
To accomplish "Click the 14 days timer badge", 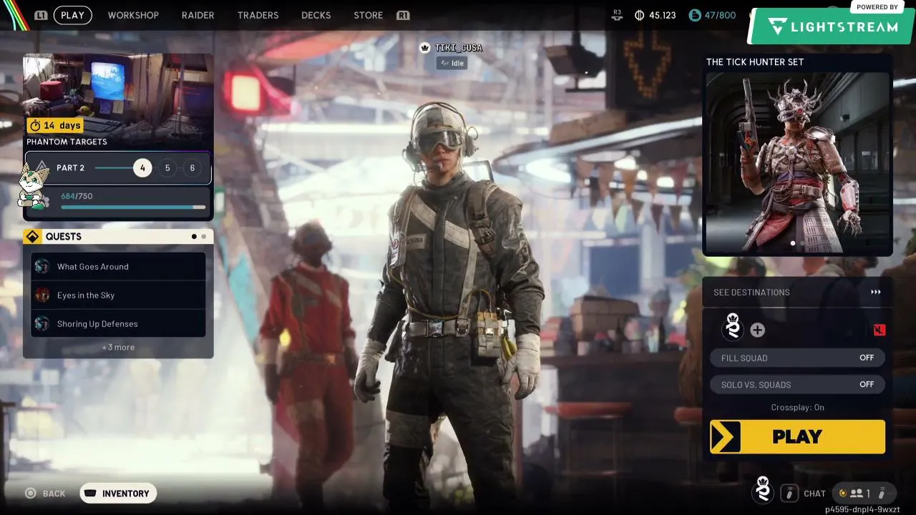I will click(x=55, y=125).
